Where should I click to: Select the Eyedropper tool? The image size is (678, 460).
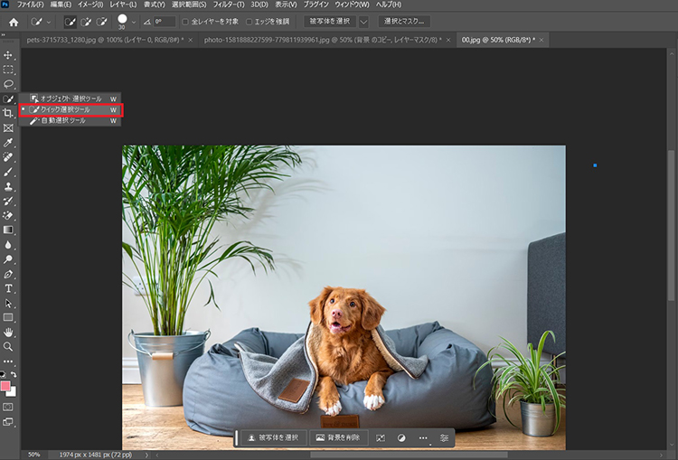pos(8,143)
